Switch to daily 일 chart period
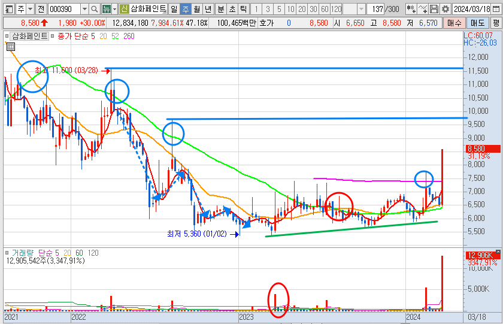The image size is (503, 324). coord(174,9)
